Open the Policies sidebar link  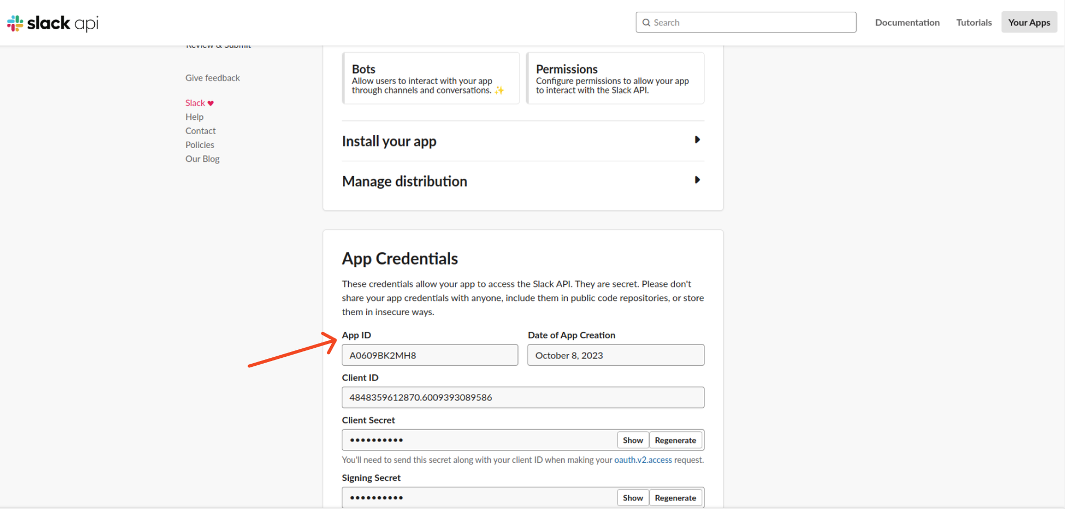click(x=200, y=145)
